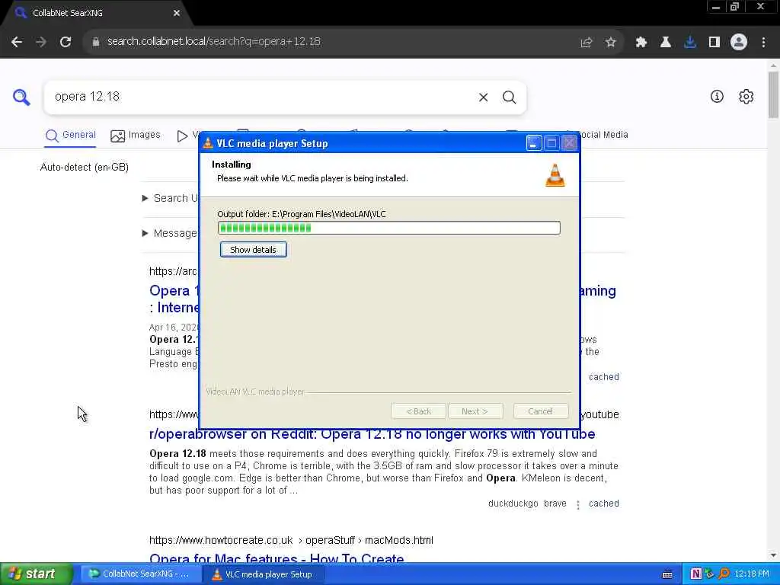Open the Windows start button

[x=35, y=574]
